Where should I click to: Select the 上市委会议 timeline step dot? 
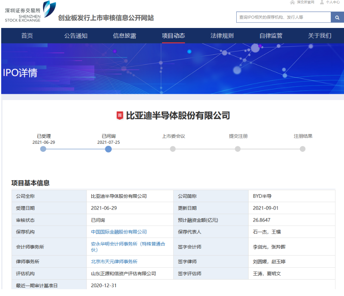click(x=173, y=149)
